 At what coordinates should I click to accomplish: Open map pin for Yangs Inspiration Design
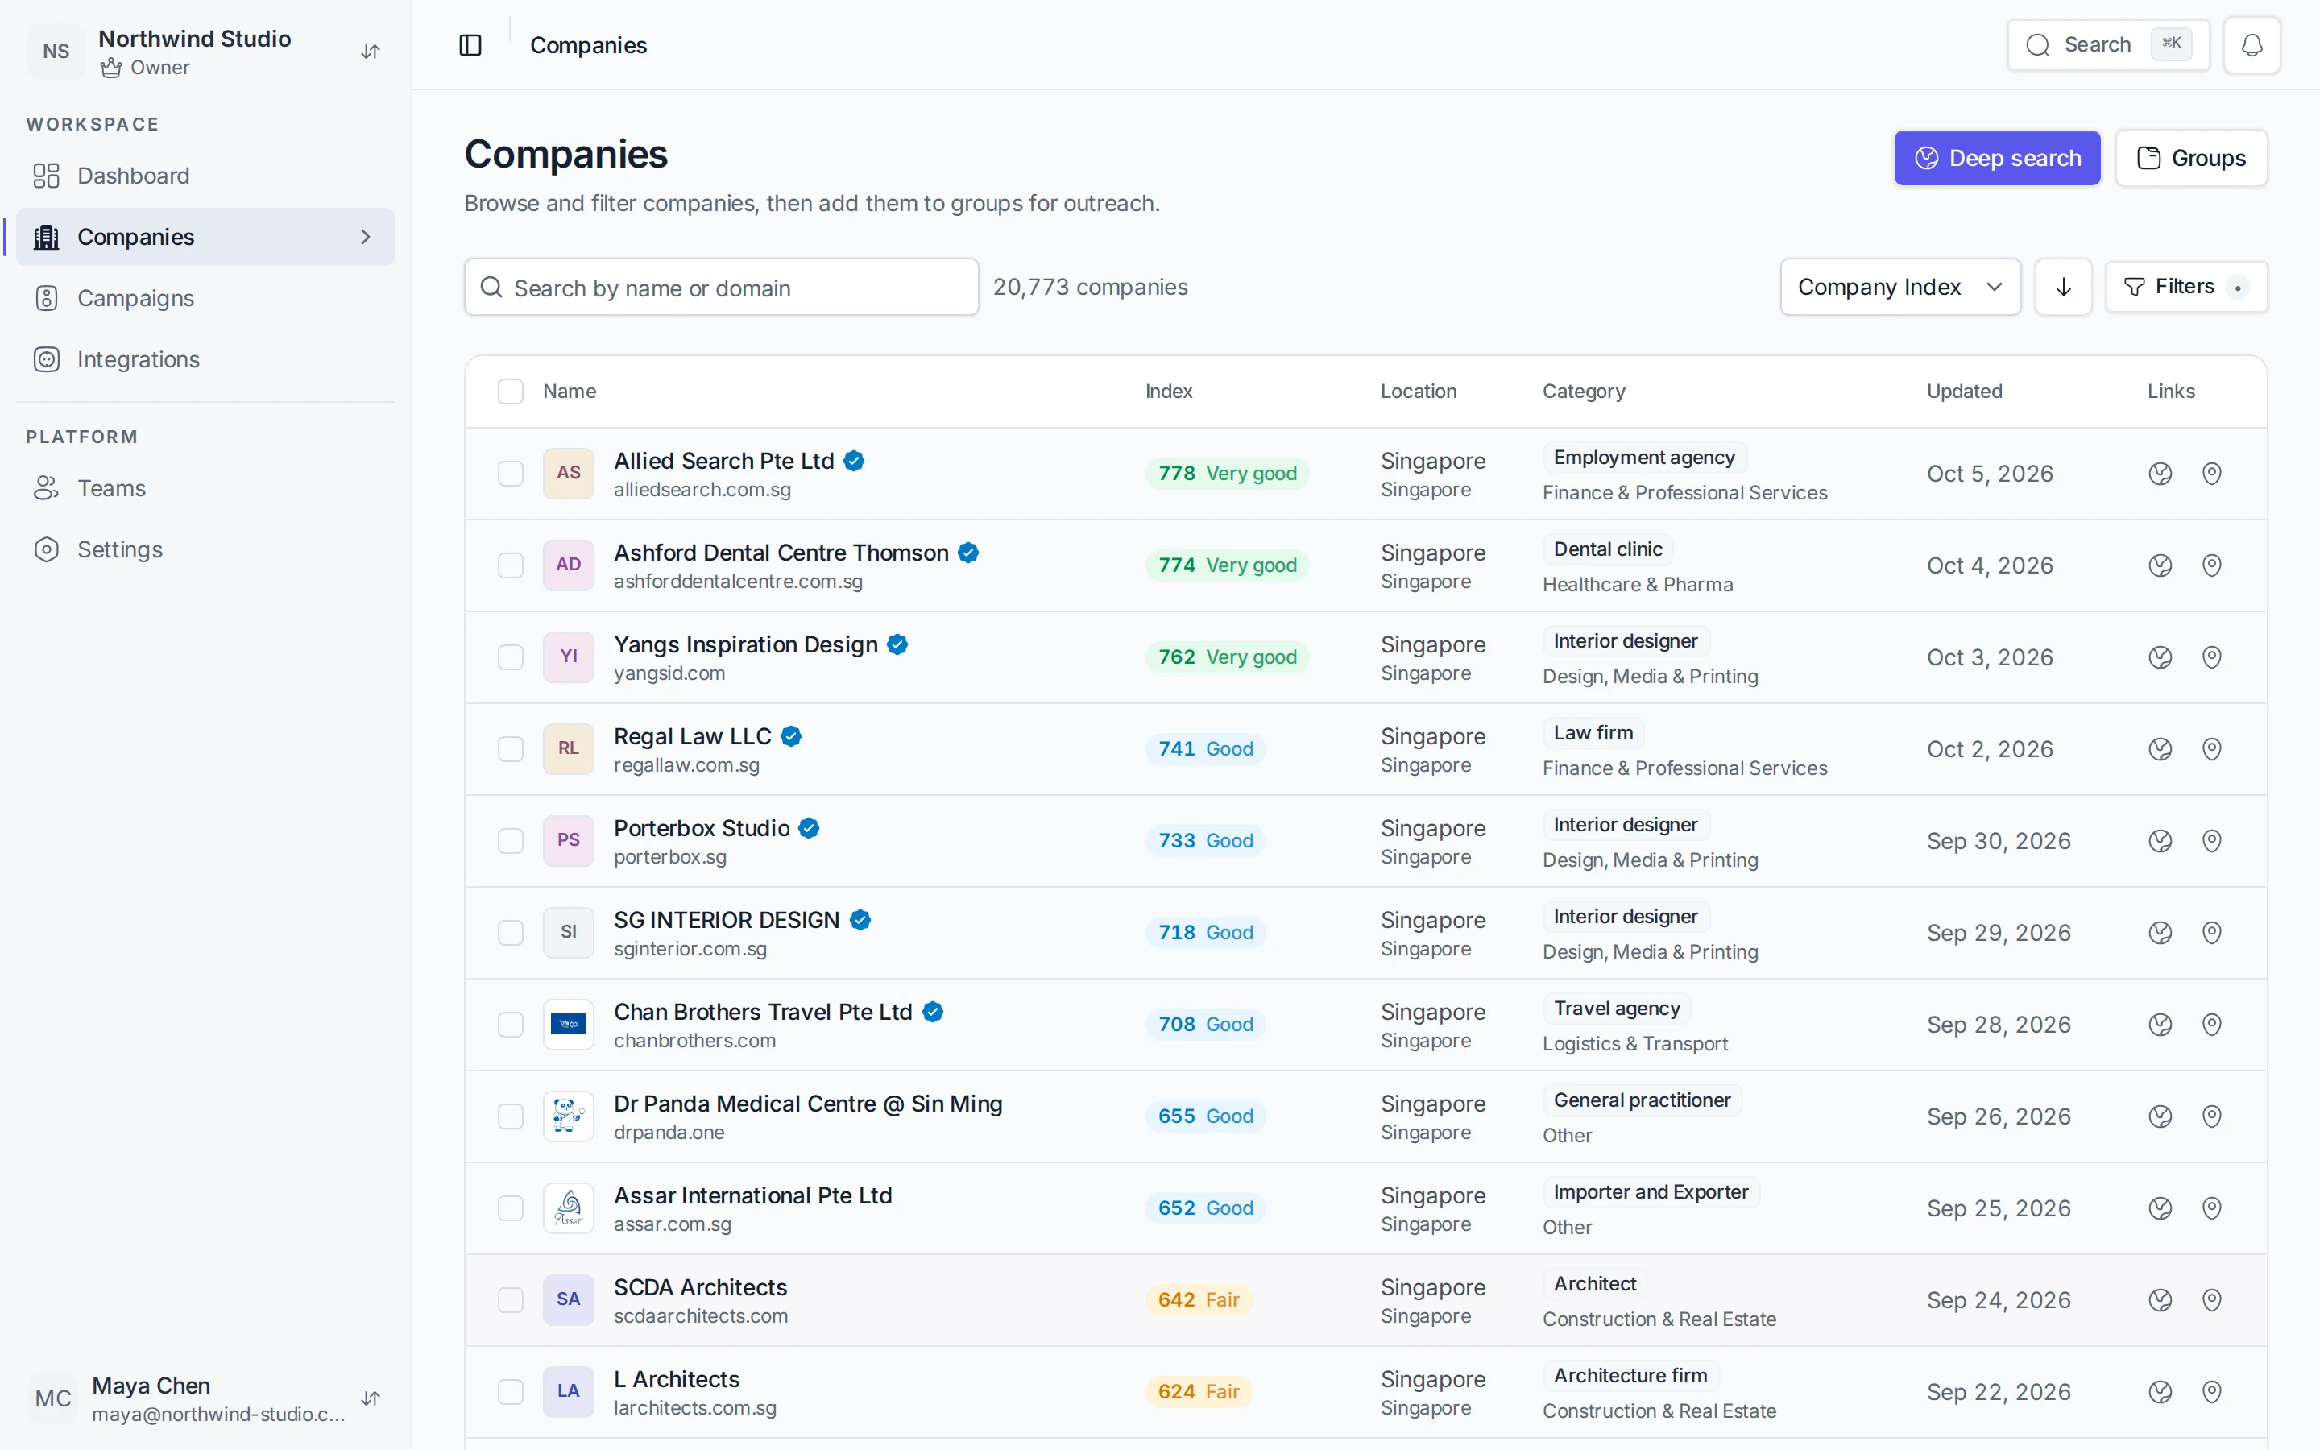tap(2212, 657)
